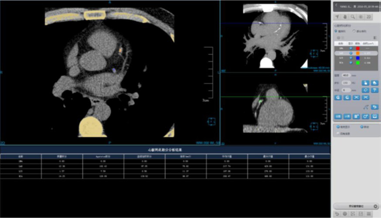Click the list icon in bottom toolbar

[368, 214]
